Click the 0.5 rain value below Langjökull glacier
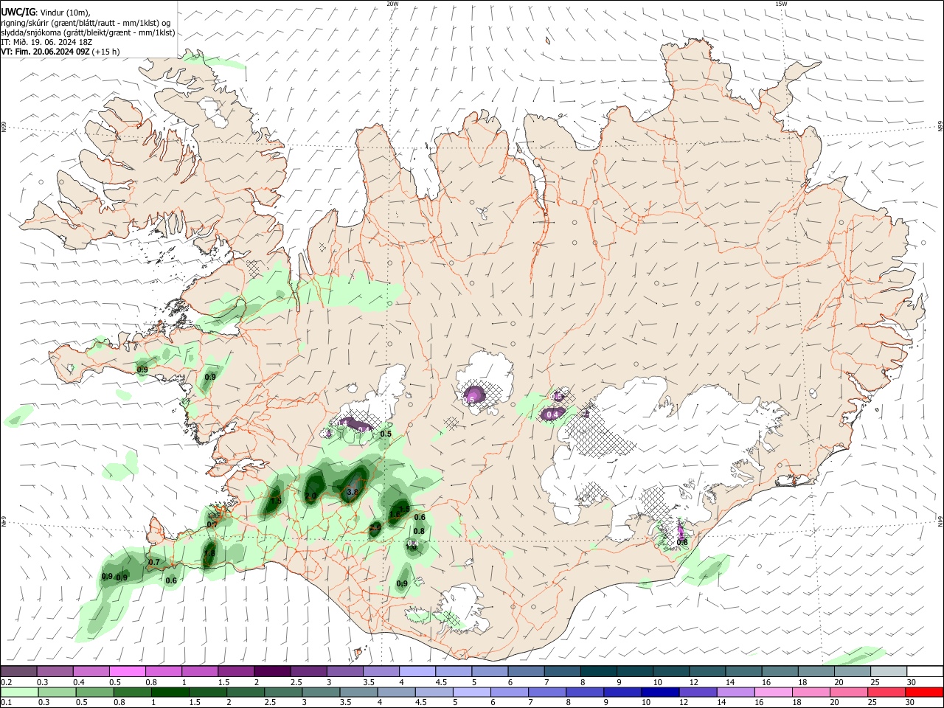This screenshot has width=944, height=708. click(386, 434)
